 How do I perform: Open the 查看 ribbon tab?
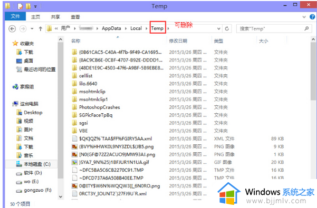(x=75, y=17)
